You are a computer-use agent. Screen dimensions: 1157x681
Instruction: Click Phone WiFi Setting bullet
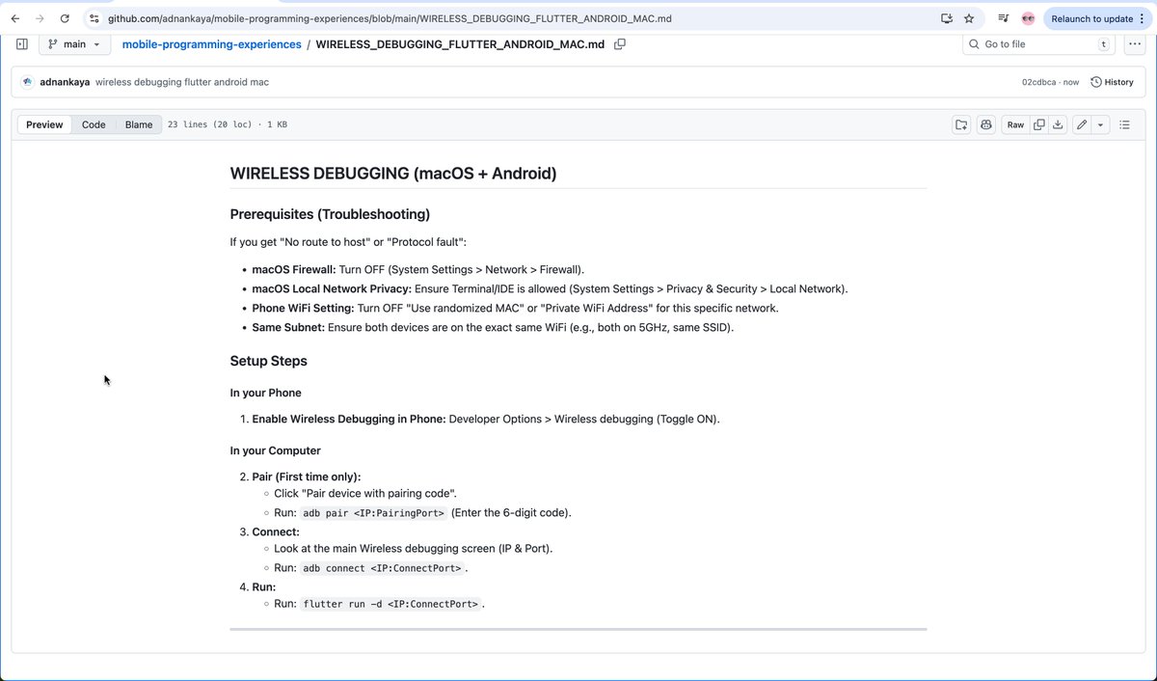point(515,309)
